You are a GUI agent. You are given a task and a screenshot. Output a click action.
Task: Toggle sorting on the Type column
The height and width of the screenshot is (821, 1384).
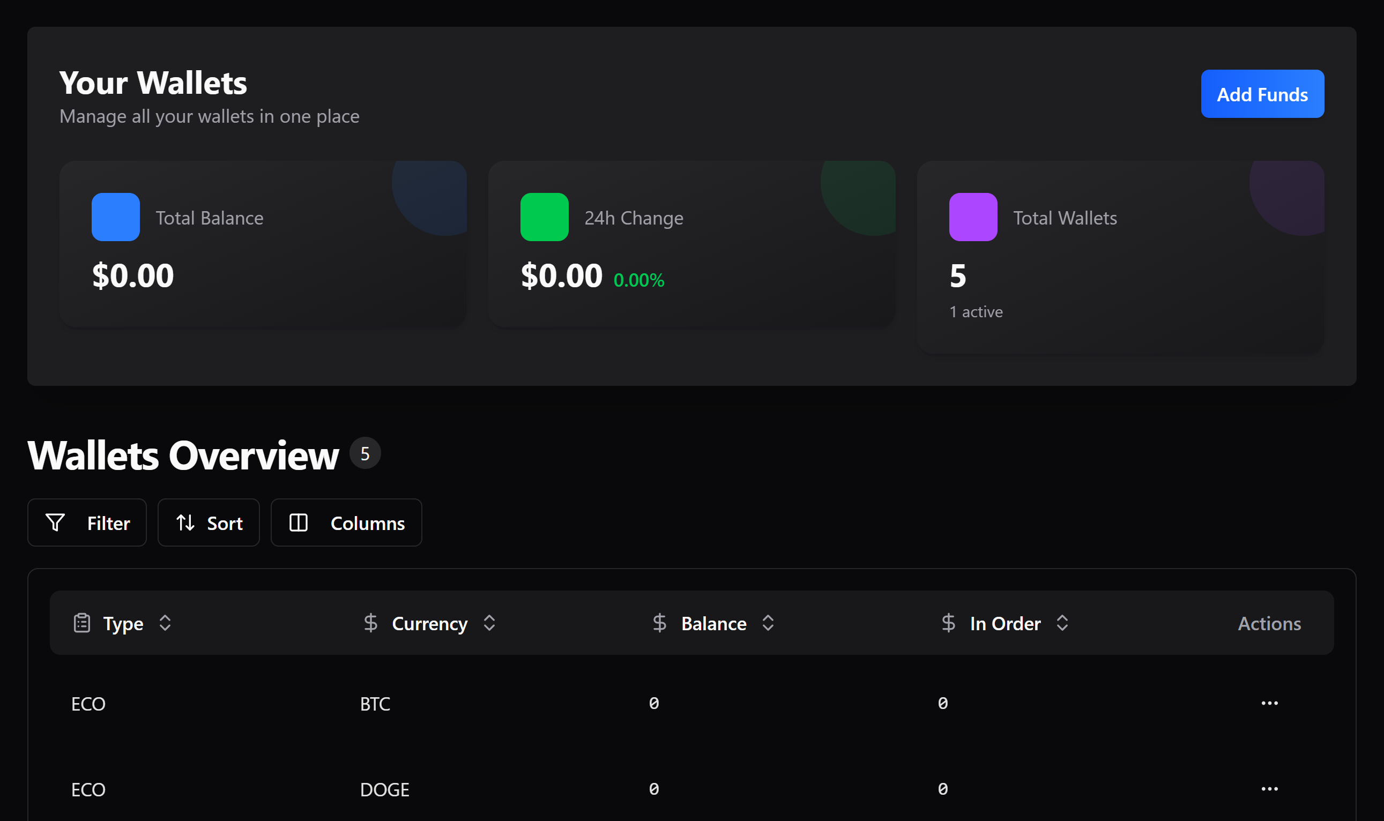165,623
